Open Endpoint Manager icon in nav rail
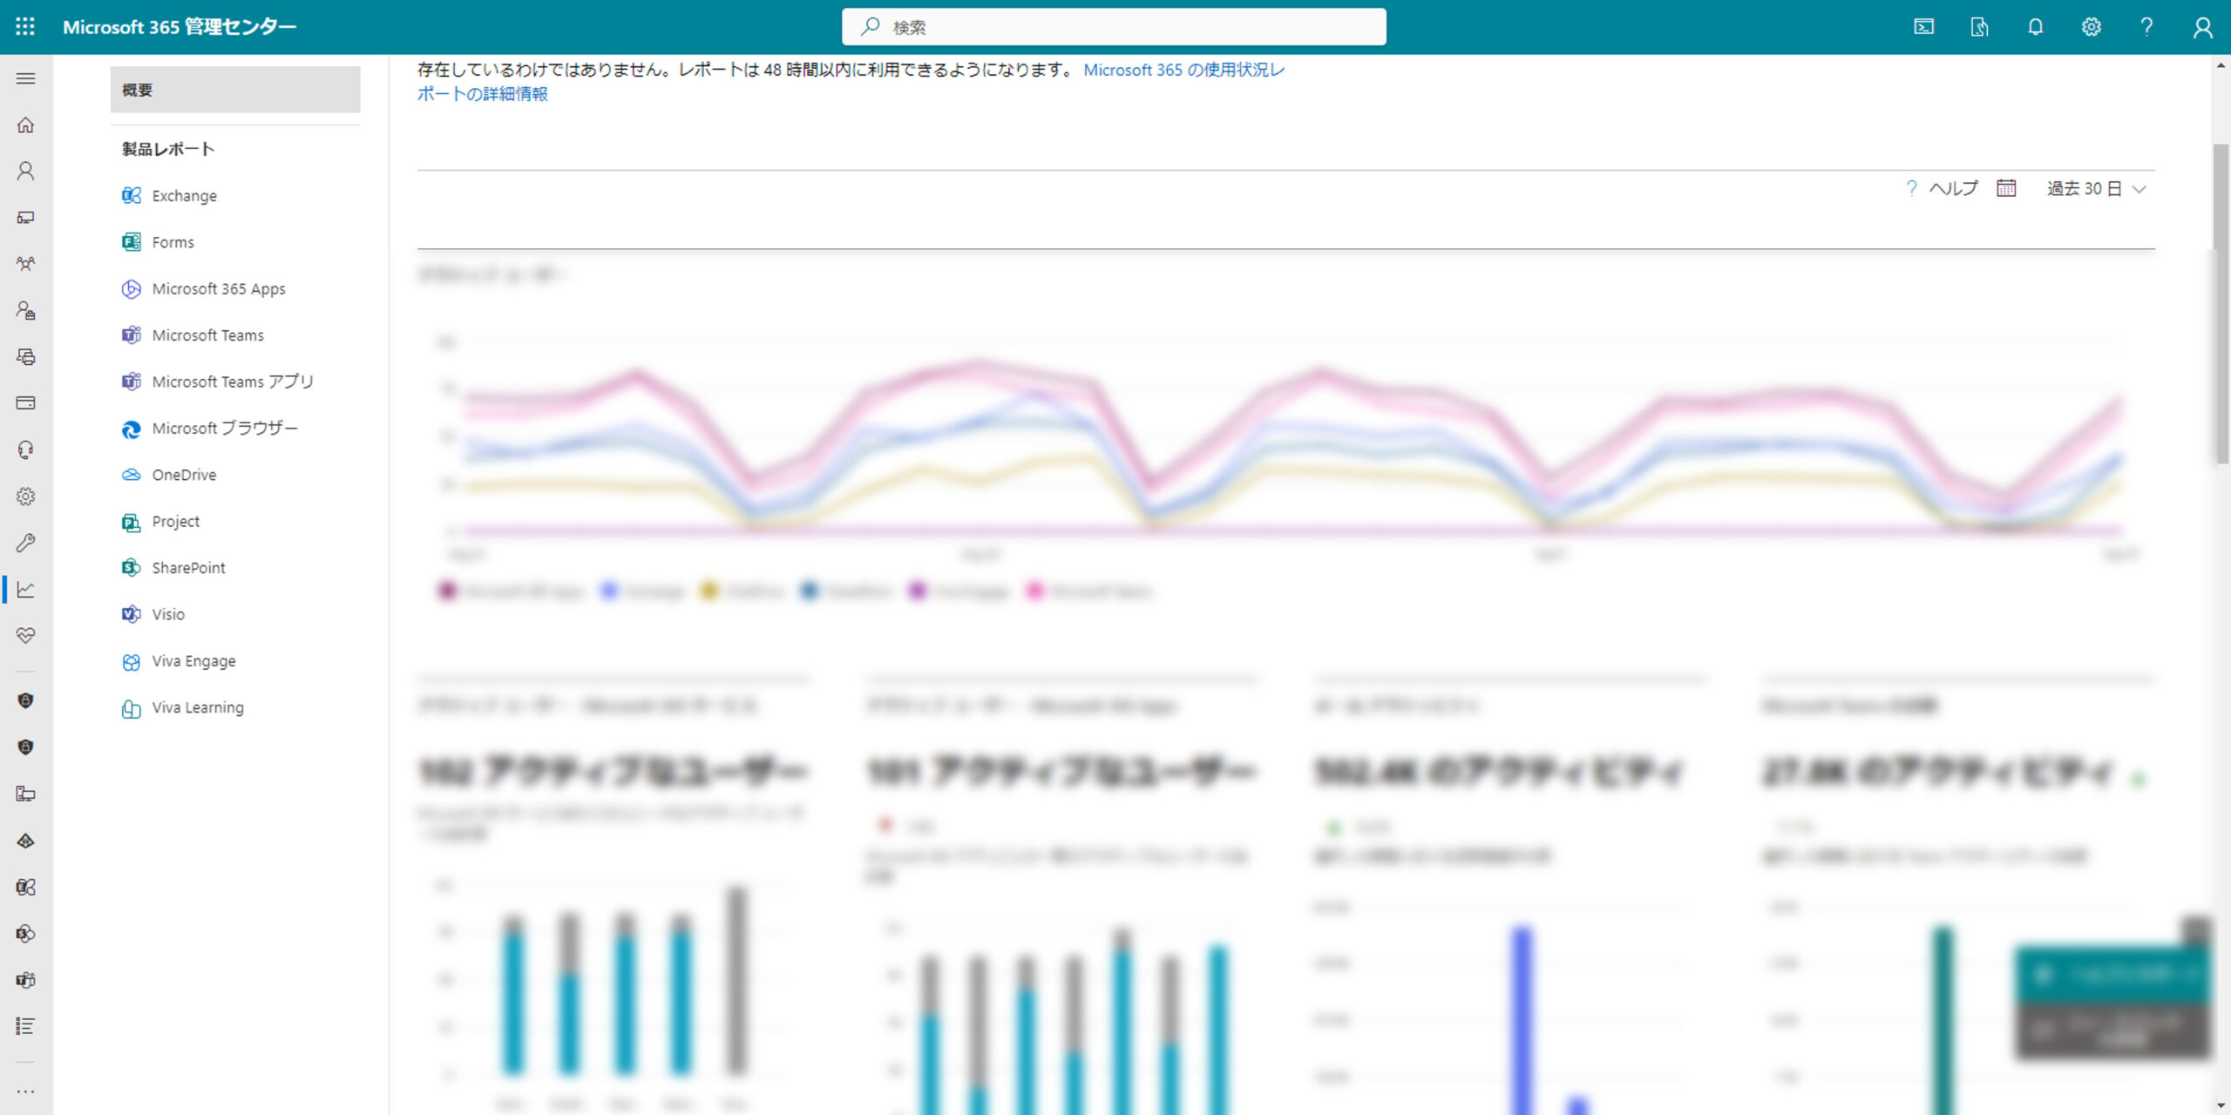Screen dimensions: 2231x1115 (26, 794)
